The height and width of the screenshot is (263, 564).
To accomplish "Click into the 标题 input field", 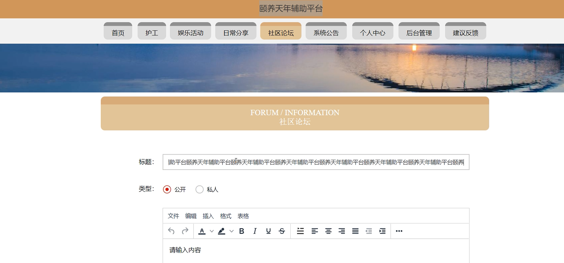I will 316,162.
